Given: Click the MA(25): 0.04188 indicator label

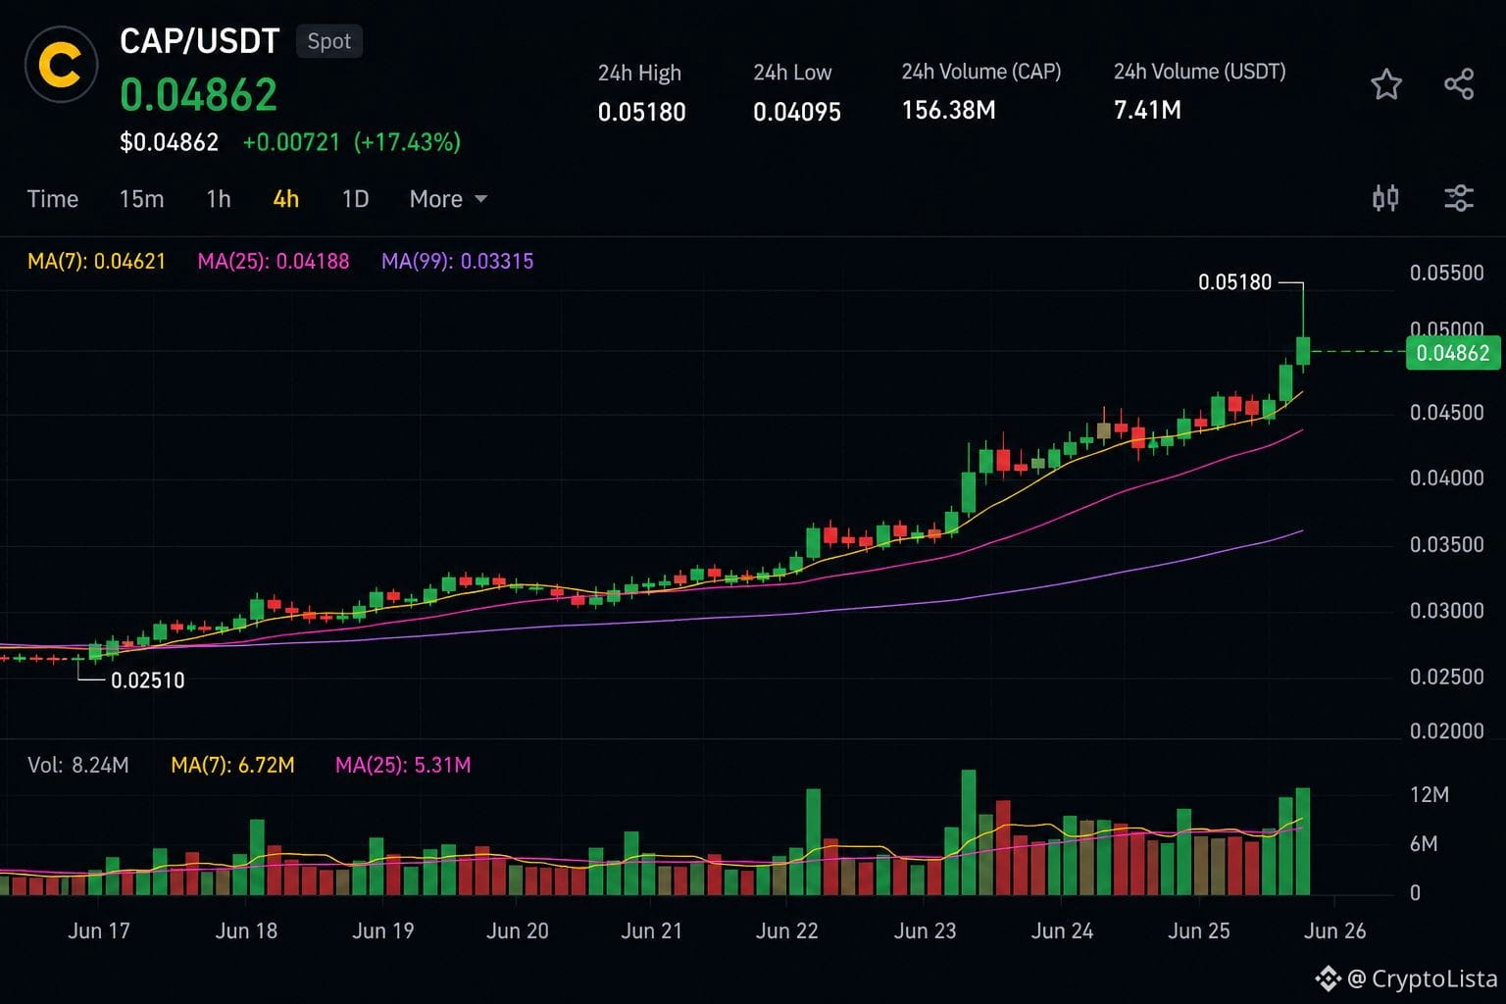Looking at the screenshot, I should (274, 261).
